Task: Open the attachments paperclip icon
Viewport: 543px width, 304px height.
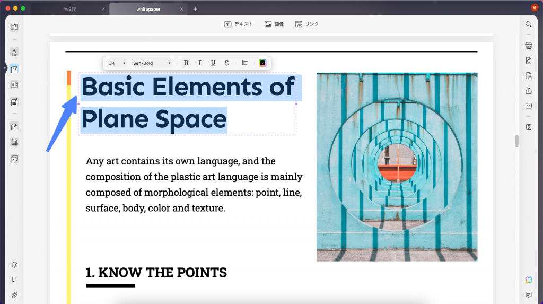Action: (x=14, y=294)
